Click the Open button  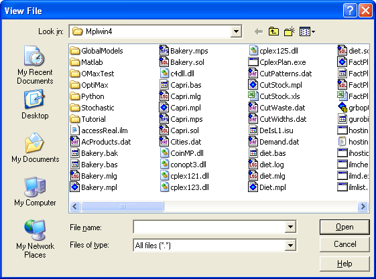click(344, 227)
